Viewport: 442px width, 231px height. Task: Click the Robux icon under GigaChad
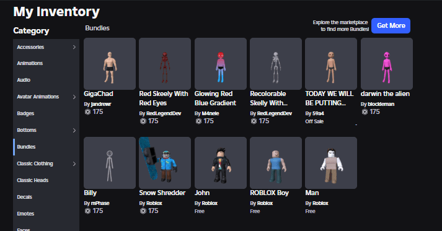tap(87, 112)
